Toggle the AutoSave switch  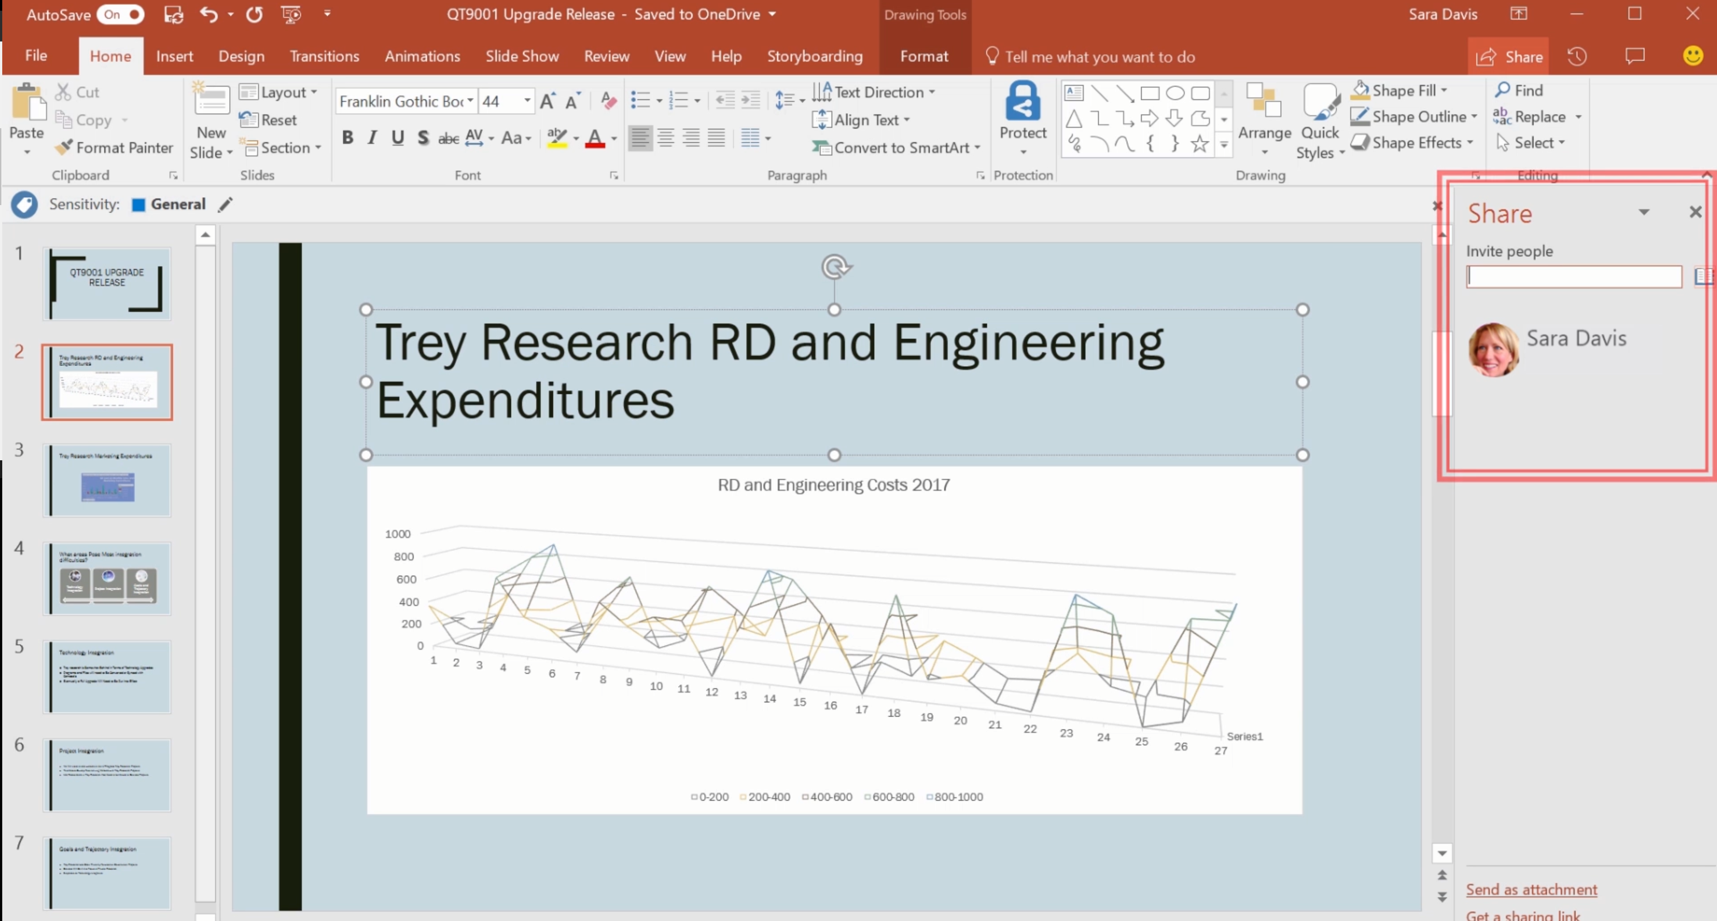coord(120,14)
